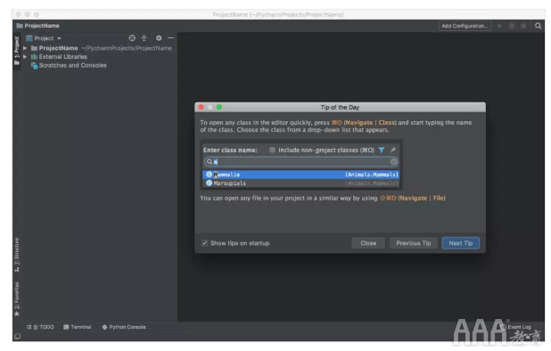Click the Scratches and Consoles icon
This screenshot has width=551, height=351.
click(x=34, y=66)
